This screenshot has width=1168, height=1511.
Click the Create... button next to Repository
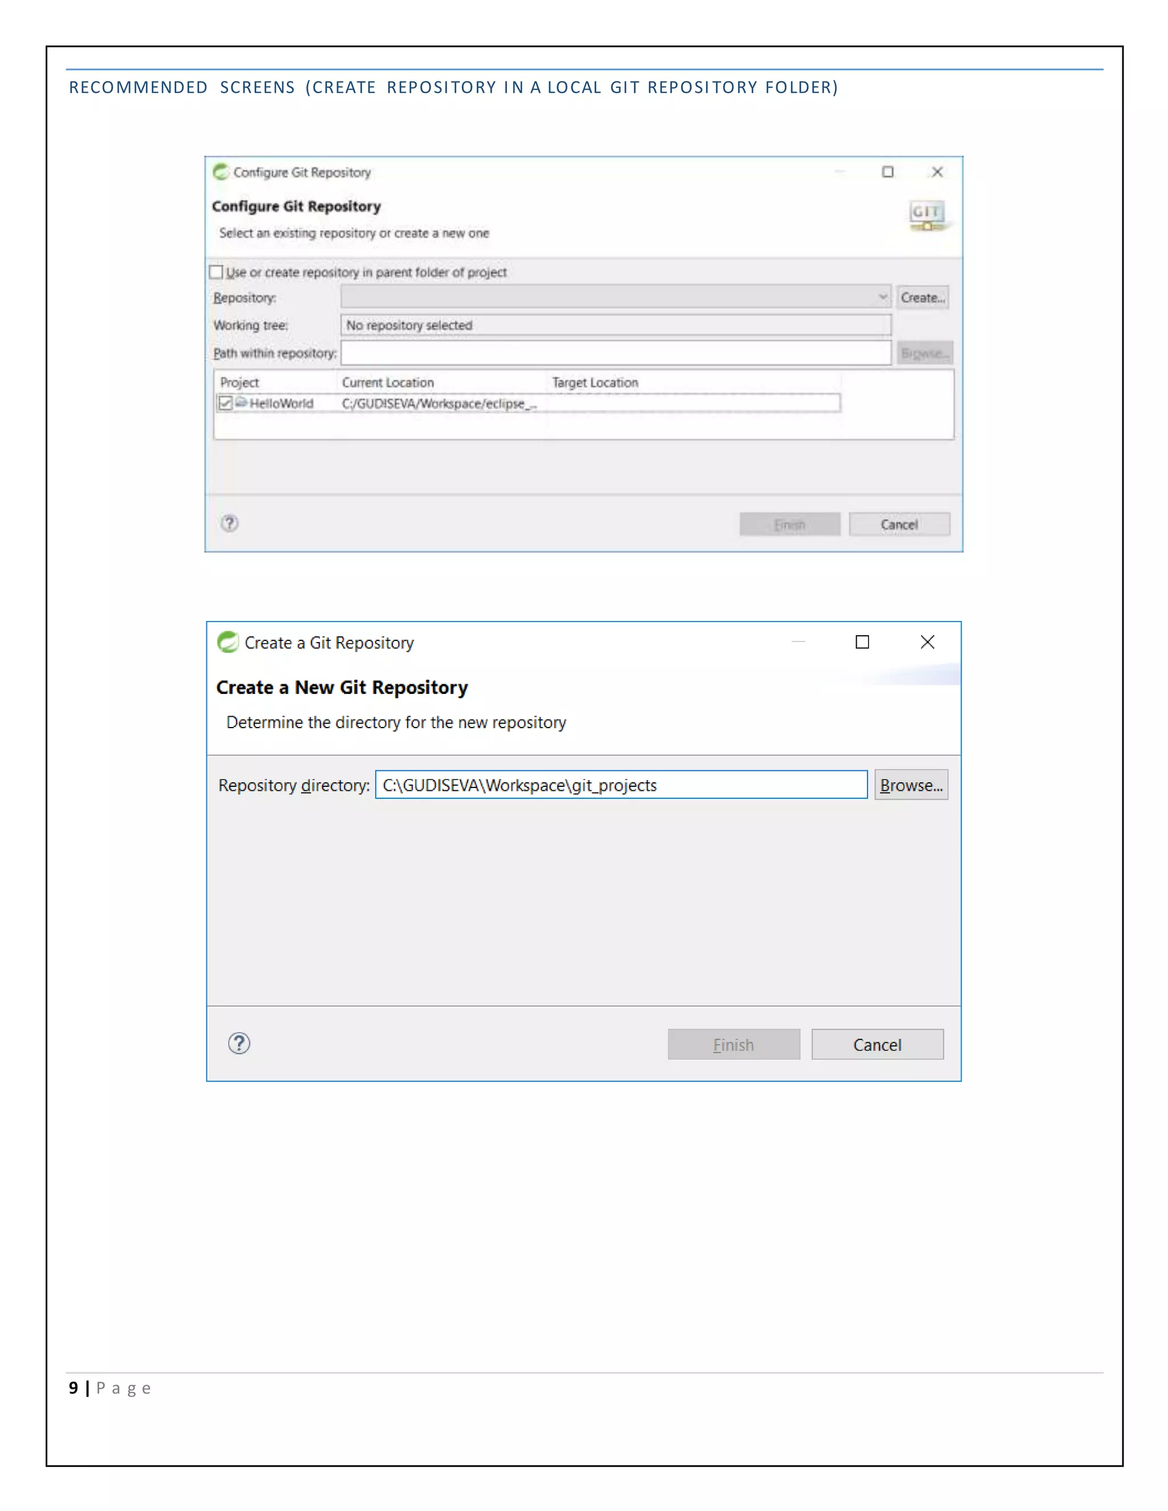(922, 298)
